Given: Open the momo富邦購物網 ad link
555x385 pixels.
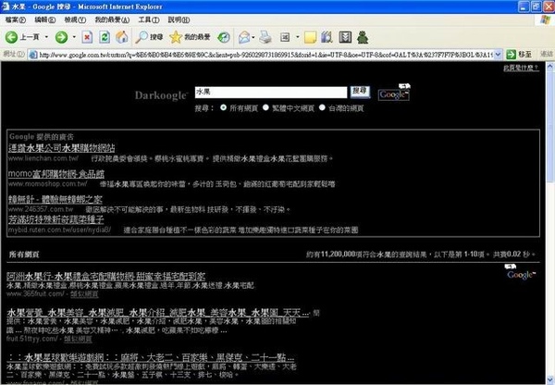Looking at the screenshot, I should tap(55, 174).
